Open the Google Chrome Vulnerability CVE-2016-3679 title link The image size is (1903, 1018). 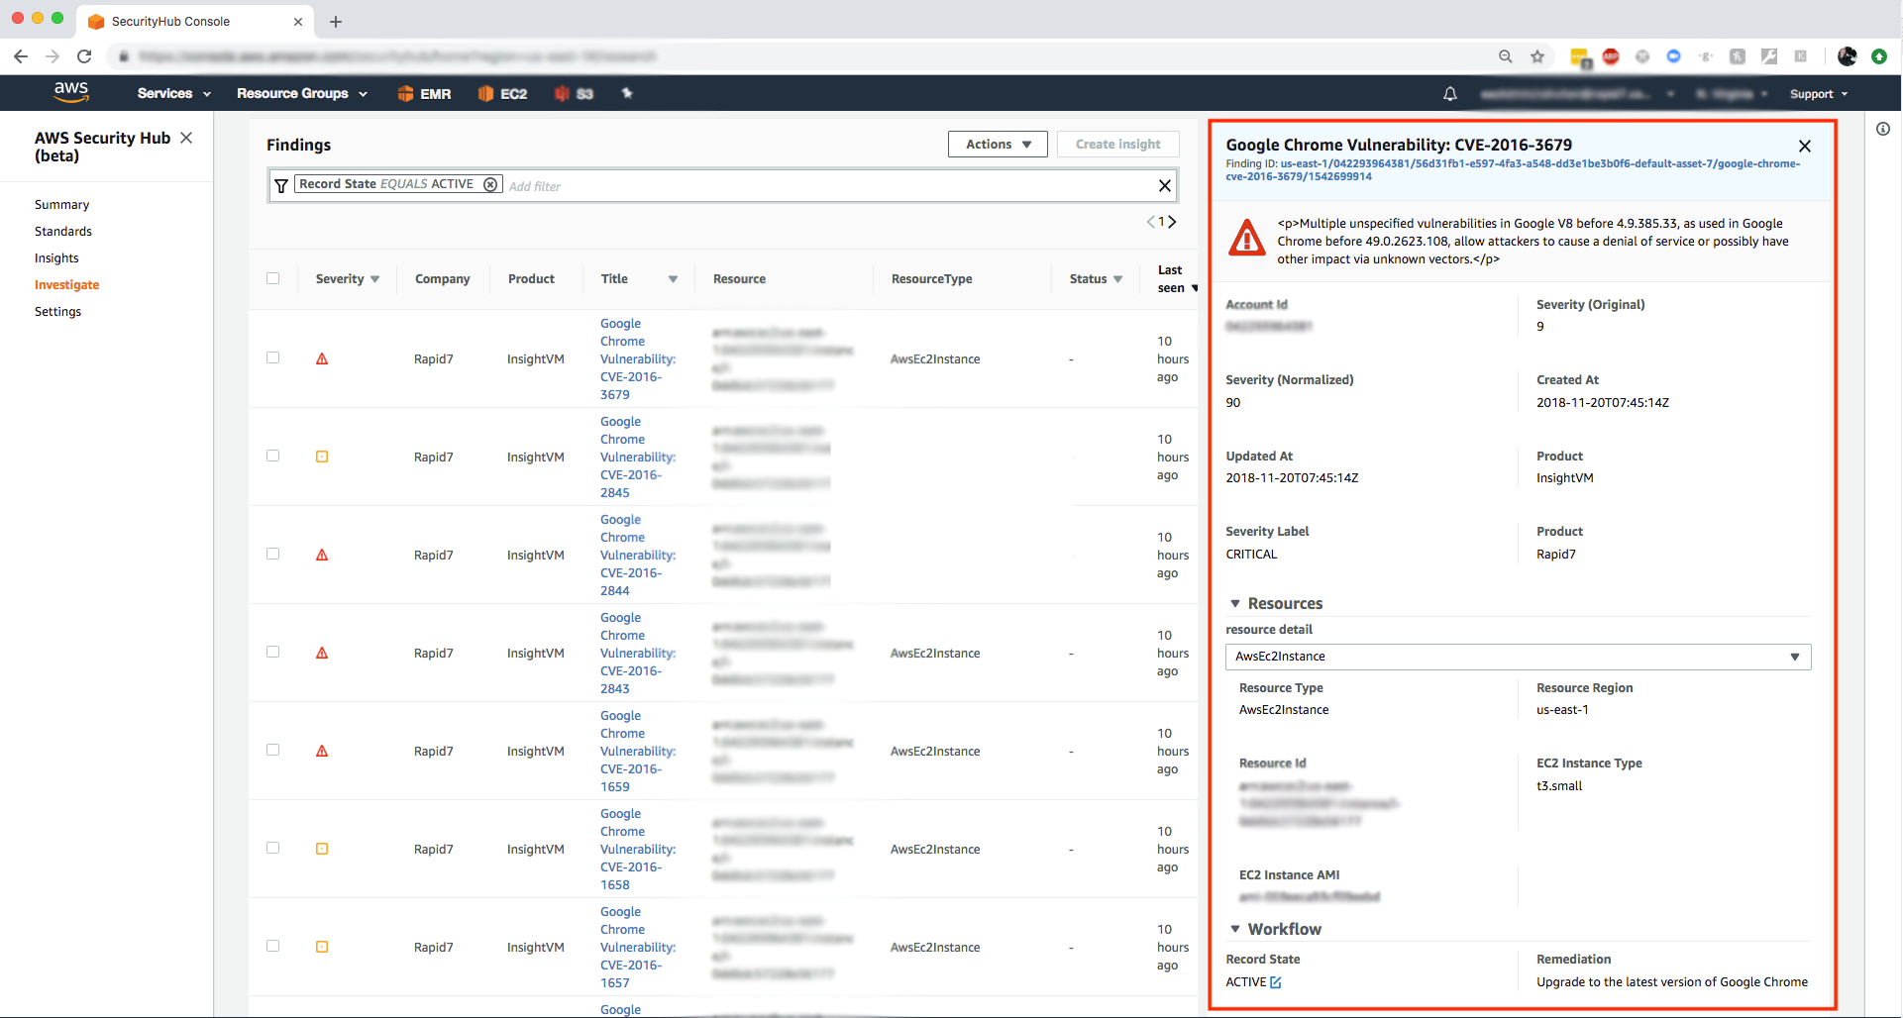click(x=637, y=358)
